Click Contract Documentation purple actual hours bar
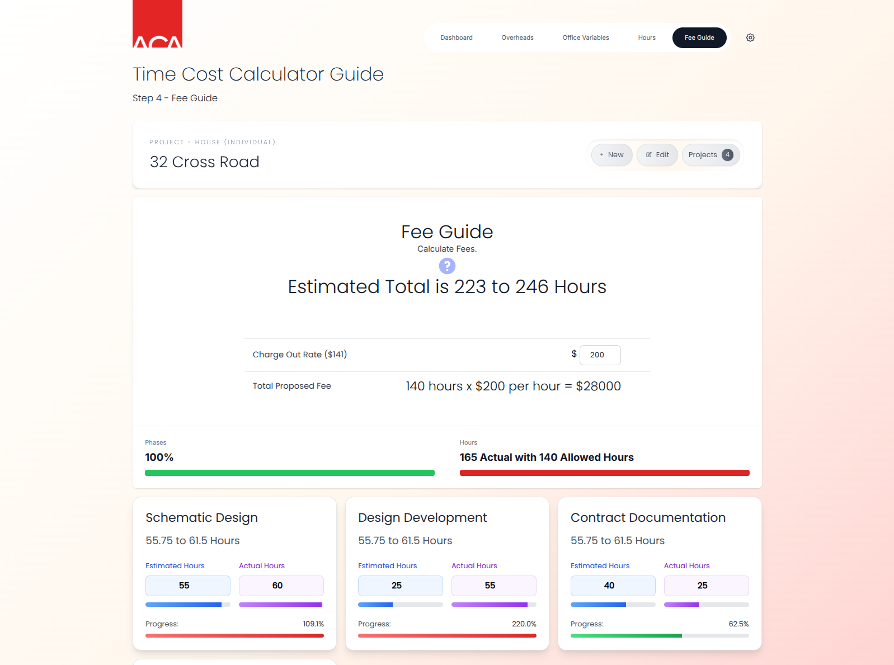This screenshot has height=665, width=894. [681, 605]
